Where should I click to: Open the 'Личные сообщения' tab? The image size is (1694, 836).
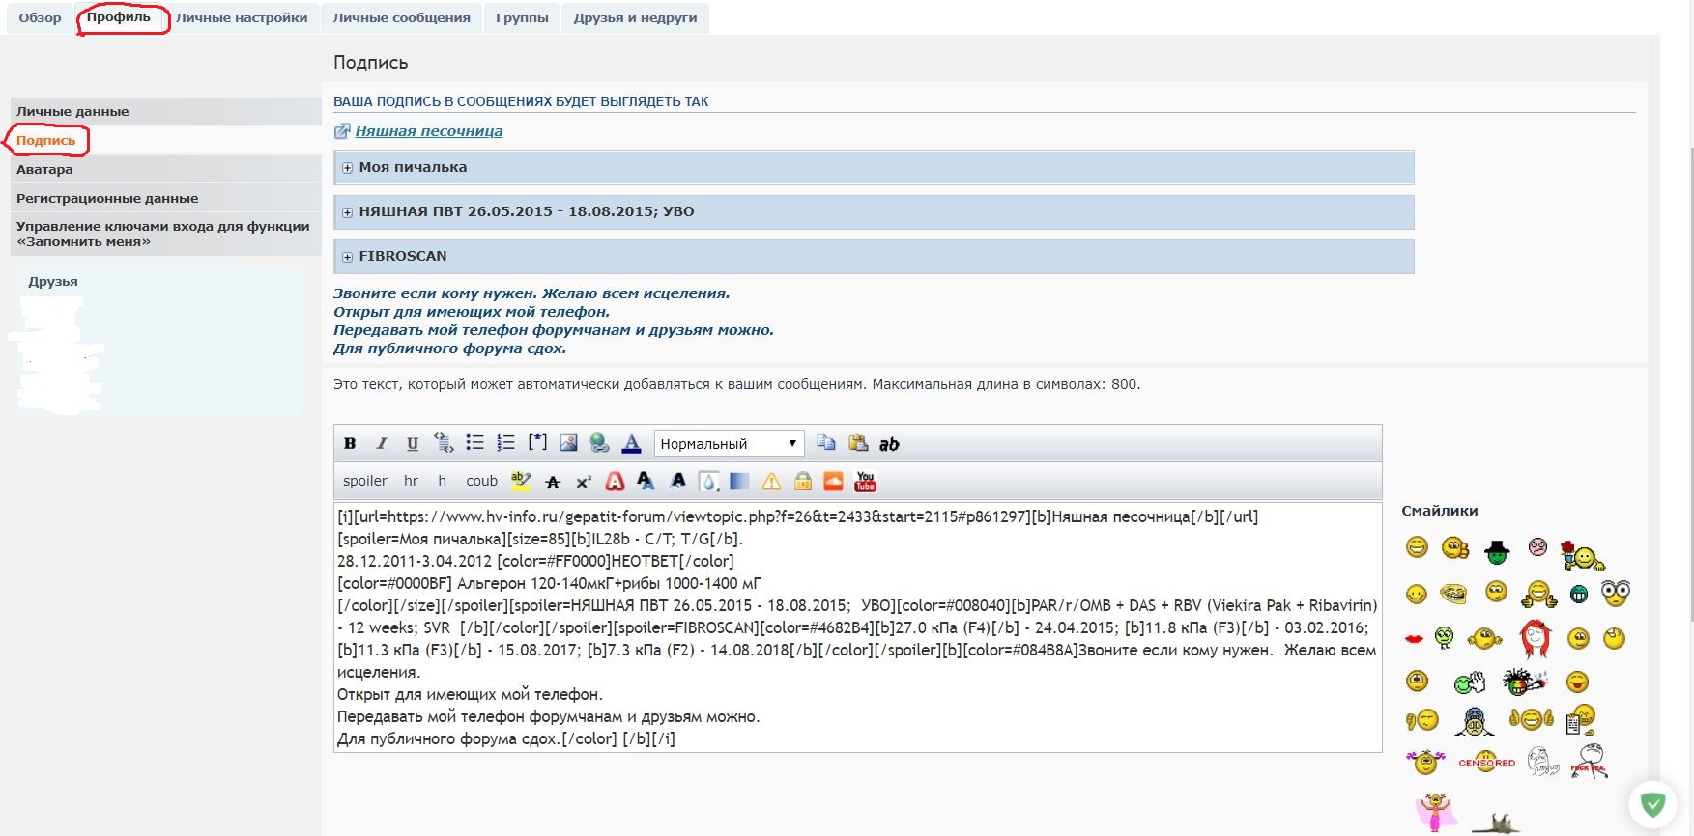401,18
